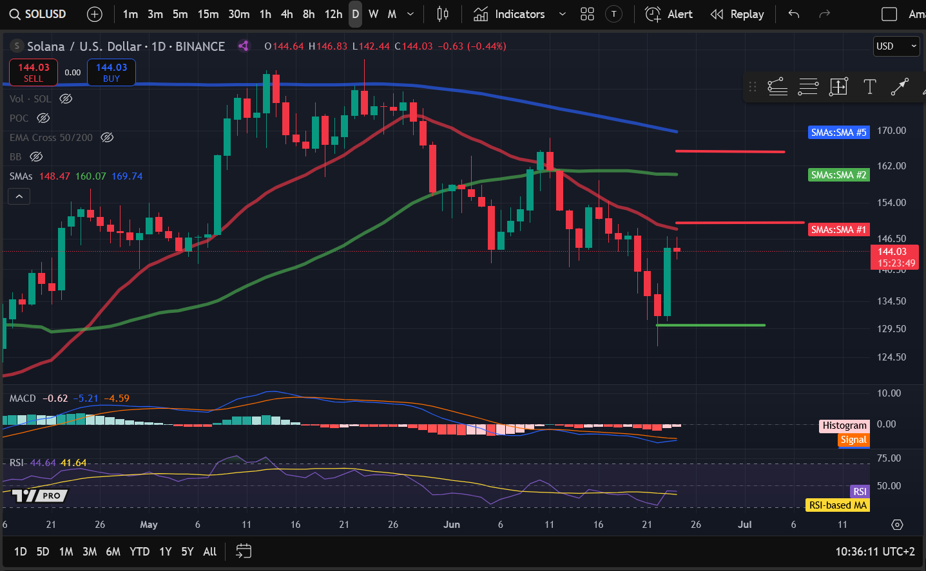The image size is (926, 571).
Task: Open the indicator templates grid icon
Action: point(587,14)
